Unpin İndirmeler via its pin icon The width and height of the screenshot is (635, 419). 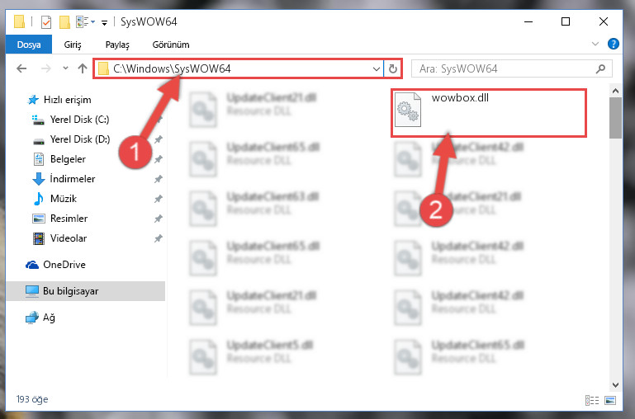tap(158, 179)
